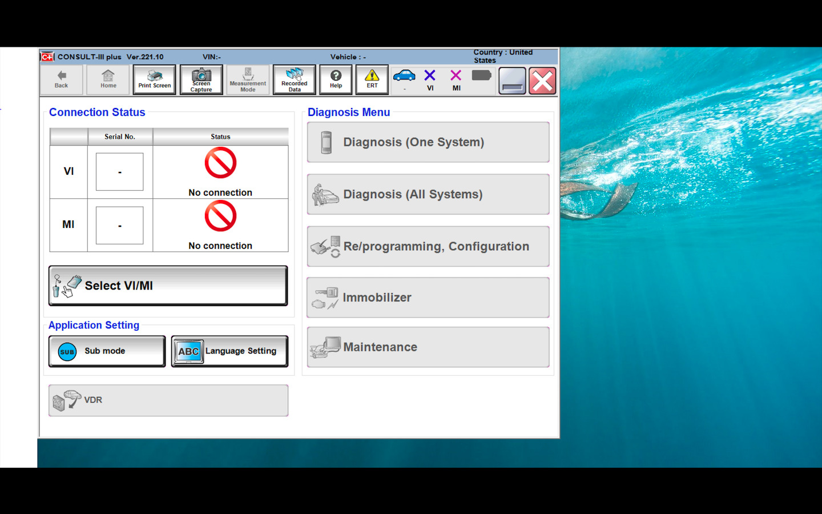Open Sub mode setting
The width and height of the screenshot is (822, 514).
pos(107,351)
